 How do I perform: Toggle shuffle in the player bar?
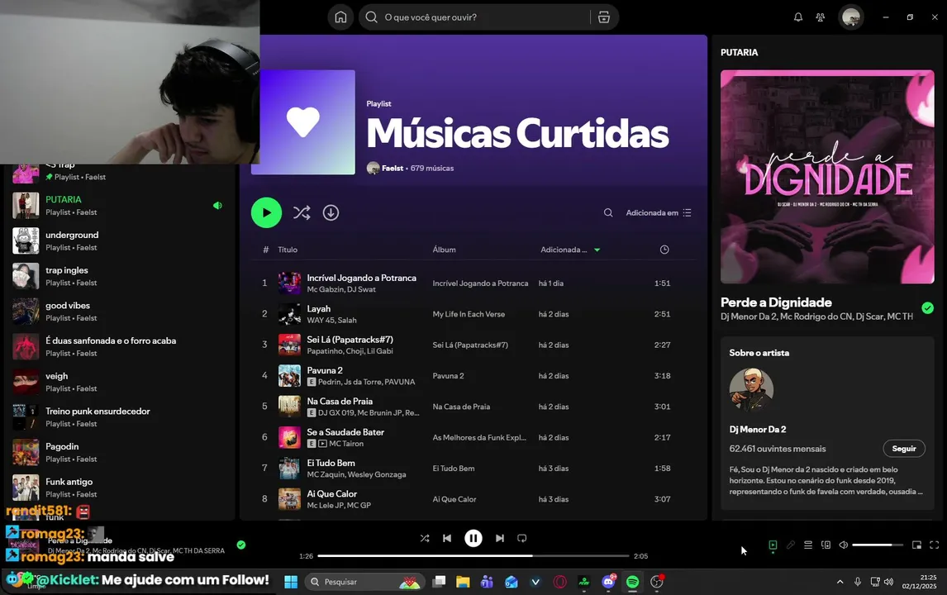click(425, 538)
